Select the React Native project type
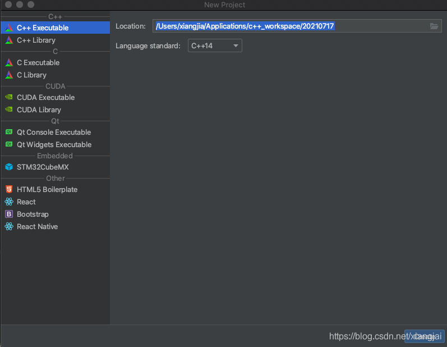Screen dimensions: 447x347 [56, 227]
